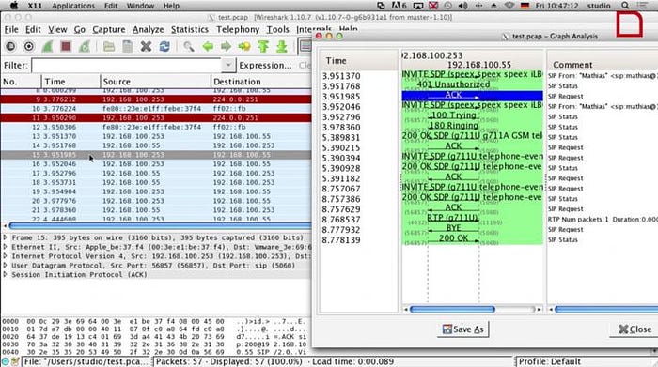Sort packet list by Source column
This screenshot has height=367, width=658.
coord(156,82)
